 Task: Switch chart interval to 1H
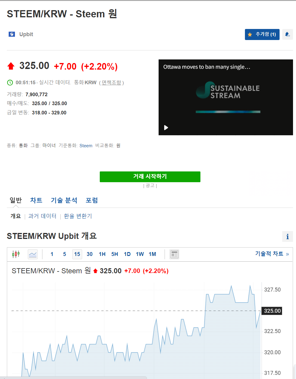coord(102,254)
